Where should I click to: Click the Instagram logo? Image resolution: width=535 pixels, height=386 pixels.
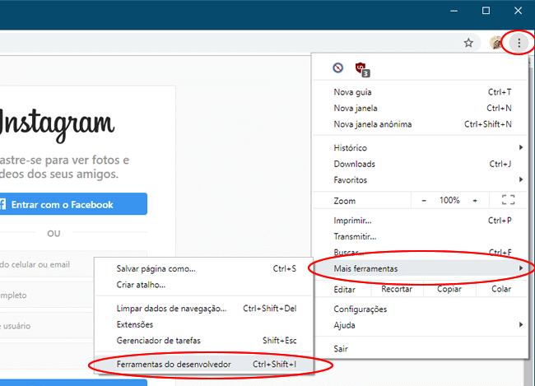(x=56, y=124)
